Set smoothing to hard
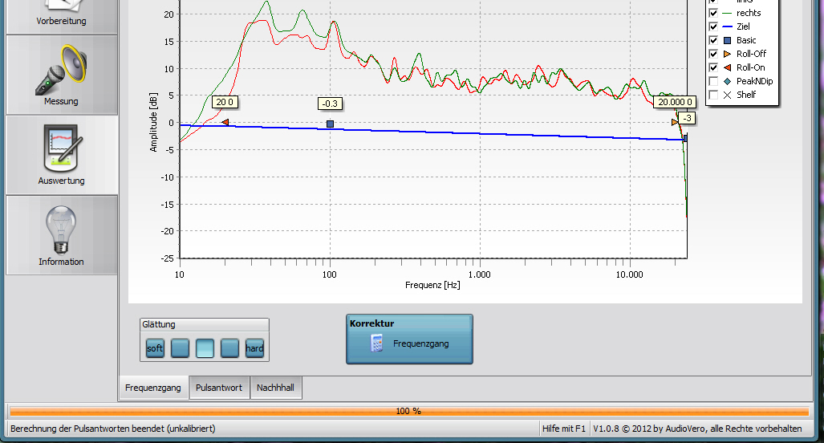The image size is (824, 443). point(254,348)
